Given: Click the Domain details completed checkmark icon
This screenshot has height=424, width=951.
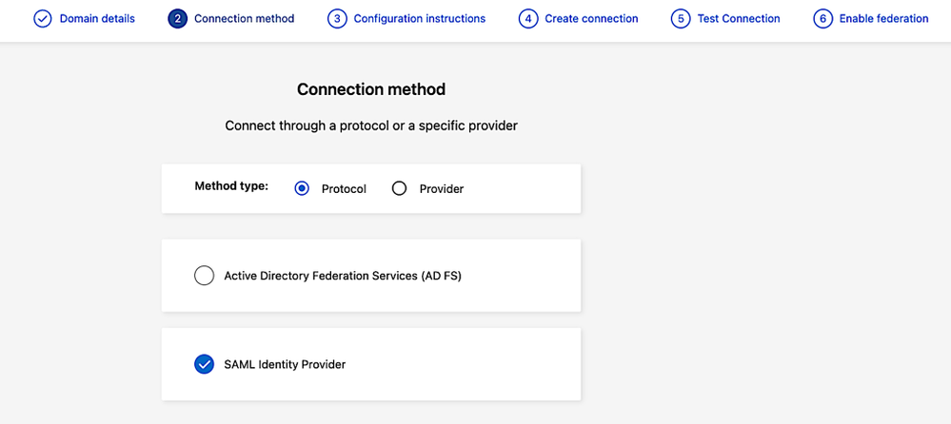Looking at the screenshot, I should point(43,19).
